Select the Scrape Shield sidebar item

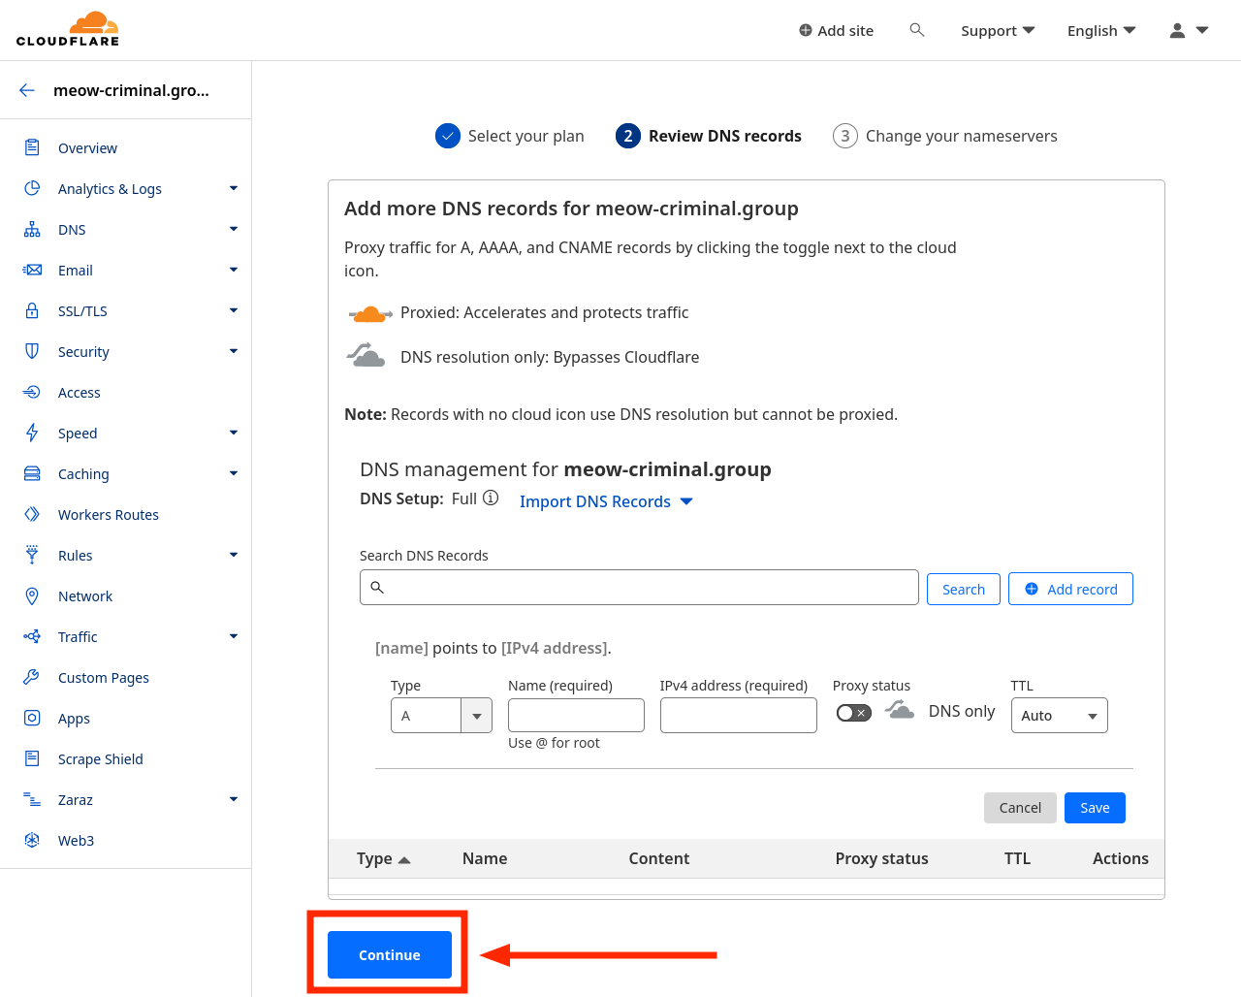tap(101, 758)
